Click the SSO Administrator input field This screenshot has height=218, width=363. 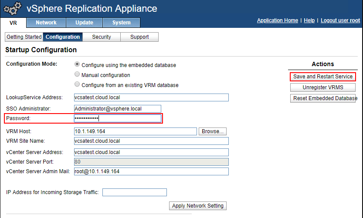point(118,109)
